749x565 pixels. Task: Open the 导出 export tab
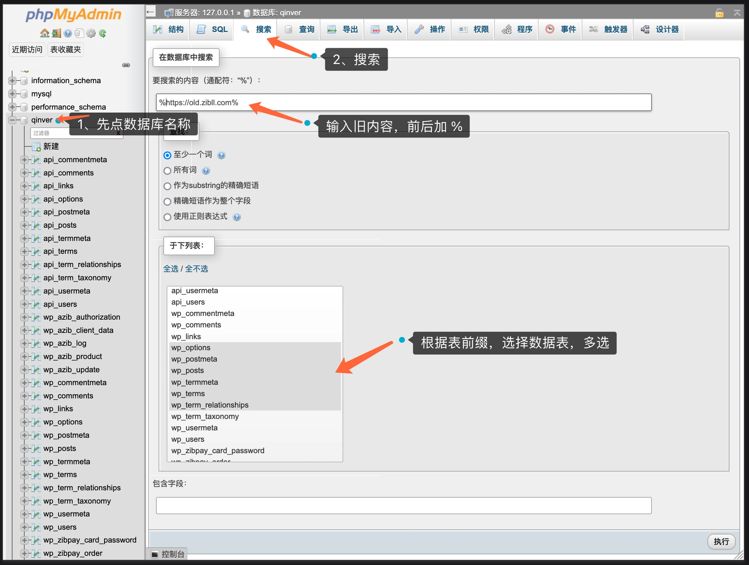(x=341, y=29)
